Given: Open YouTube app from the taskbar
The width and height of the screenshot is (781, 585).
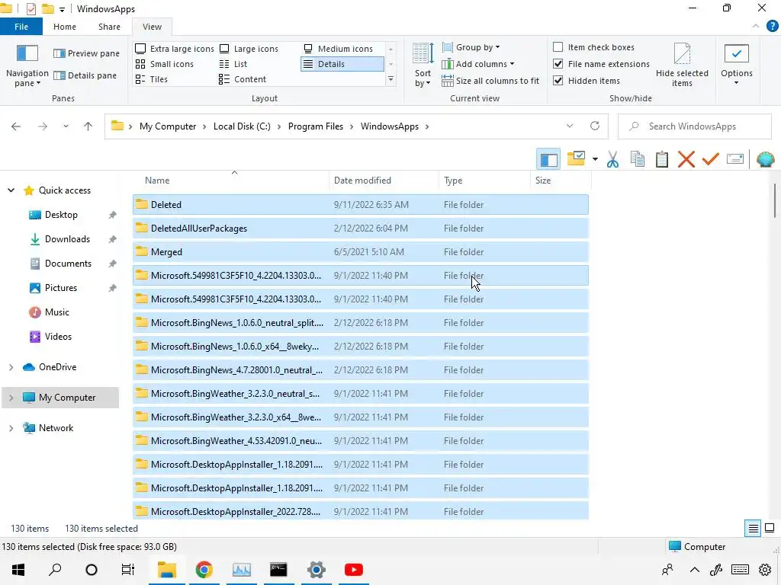Looking at the screenshot, I should point(354,570).
